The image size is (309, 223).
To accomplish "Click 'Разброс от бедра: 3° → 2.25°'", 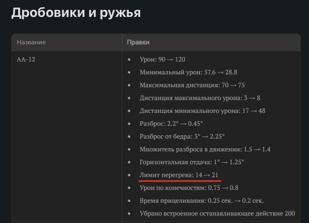I will [182, 136].
